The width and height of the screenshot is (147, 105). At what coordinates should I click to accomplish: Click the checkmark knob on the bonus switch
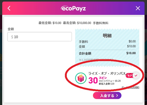136,75
